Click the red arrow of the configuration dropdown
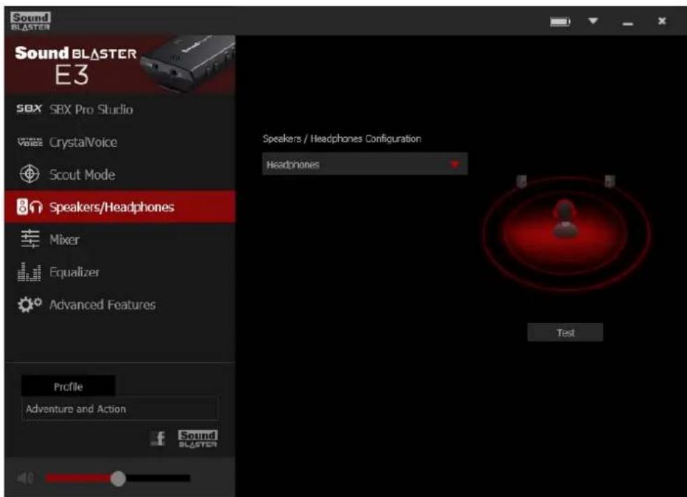 pyautogui.click(x=455, y=165)
